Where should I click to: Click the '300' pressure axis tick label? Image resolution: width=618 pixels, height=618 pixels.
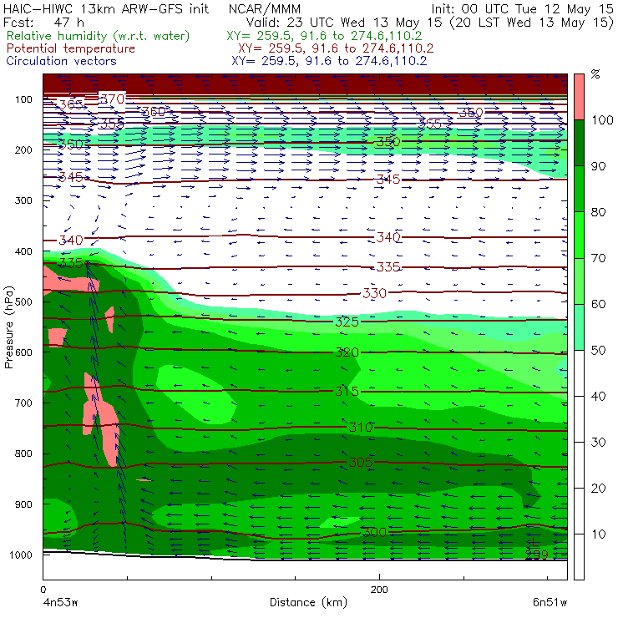point(23,200)
